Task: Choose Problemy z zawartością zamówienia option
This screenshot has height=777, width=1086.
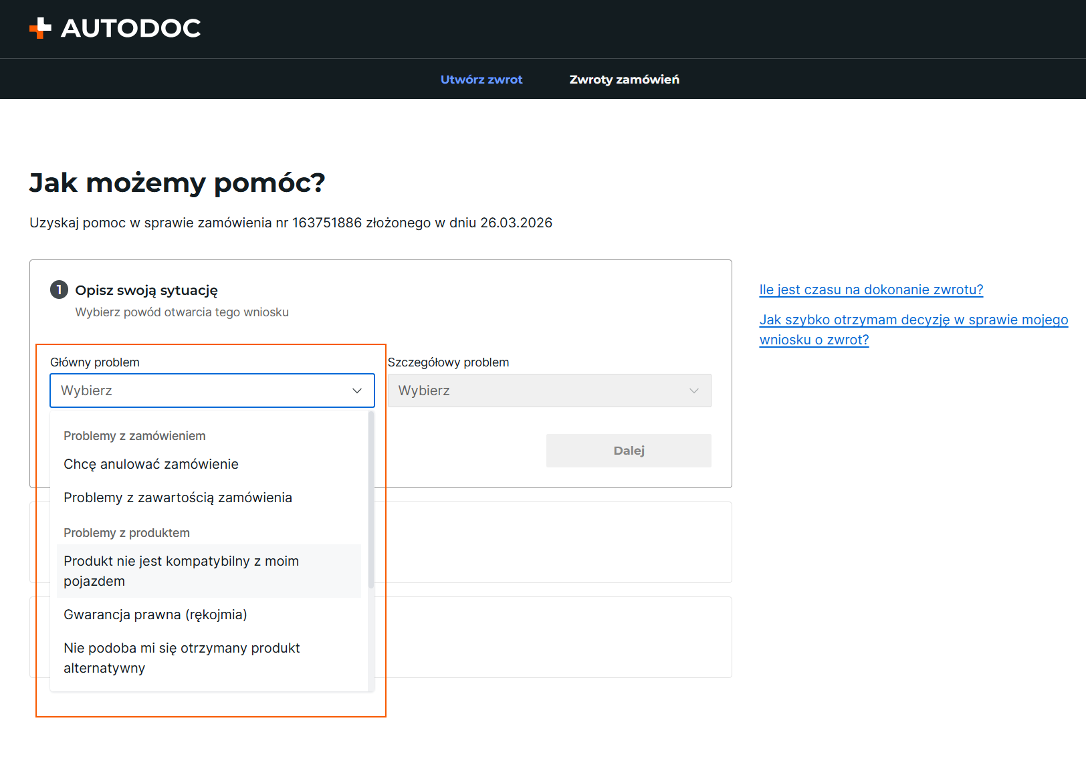Action: tap(209, 497)
